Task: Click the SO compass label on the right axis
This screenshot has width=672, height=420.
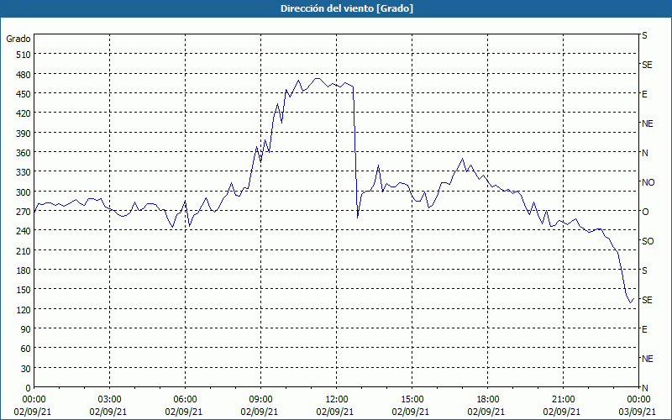Action: 648,241
